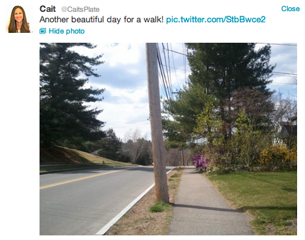The image size is (305, 240).
Task: Open Cait's profile avatar picture
Action: (19, 19)
